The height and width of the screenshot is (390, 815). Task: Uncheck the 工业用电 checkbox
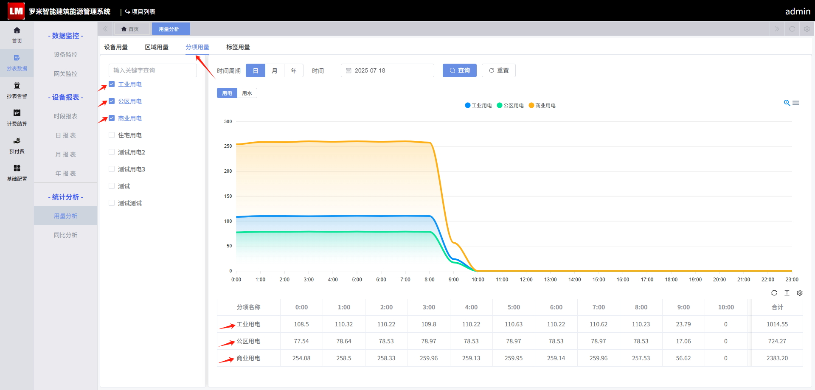112,84
